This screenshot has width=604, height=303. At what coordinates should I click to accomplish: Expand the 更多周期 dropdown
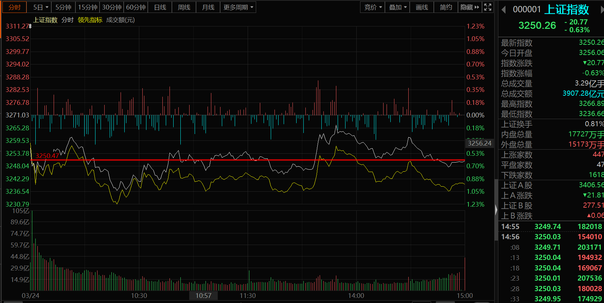238,7
